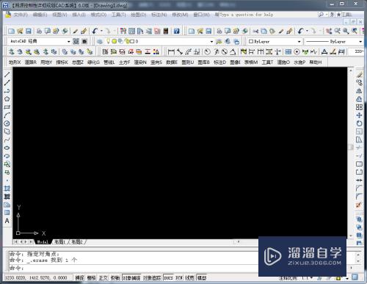Screen dimensions: 367x284
Task: Select the Revision Cloud tool
Action: pos(7,131)
